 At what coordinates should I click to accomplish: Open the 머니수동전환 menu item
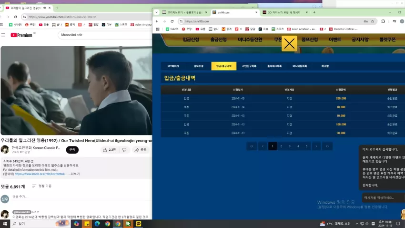coord(250,40)
